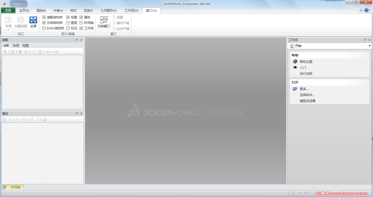The image size is (373, 197).
Task: Click the help question mark icon
Action: click(x=366, y=10)
